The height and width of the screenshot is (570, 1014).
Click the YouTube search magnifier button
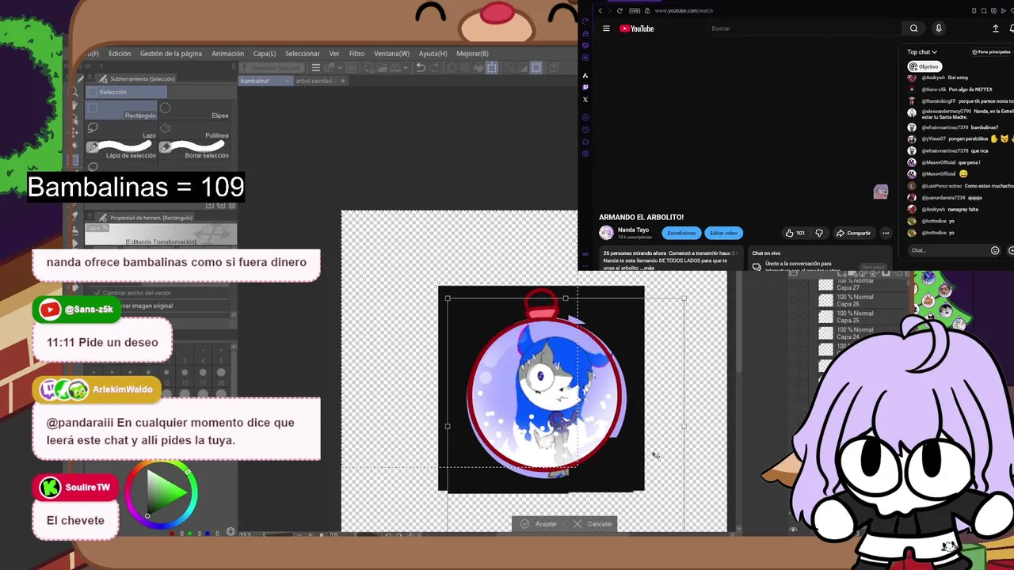913,28
